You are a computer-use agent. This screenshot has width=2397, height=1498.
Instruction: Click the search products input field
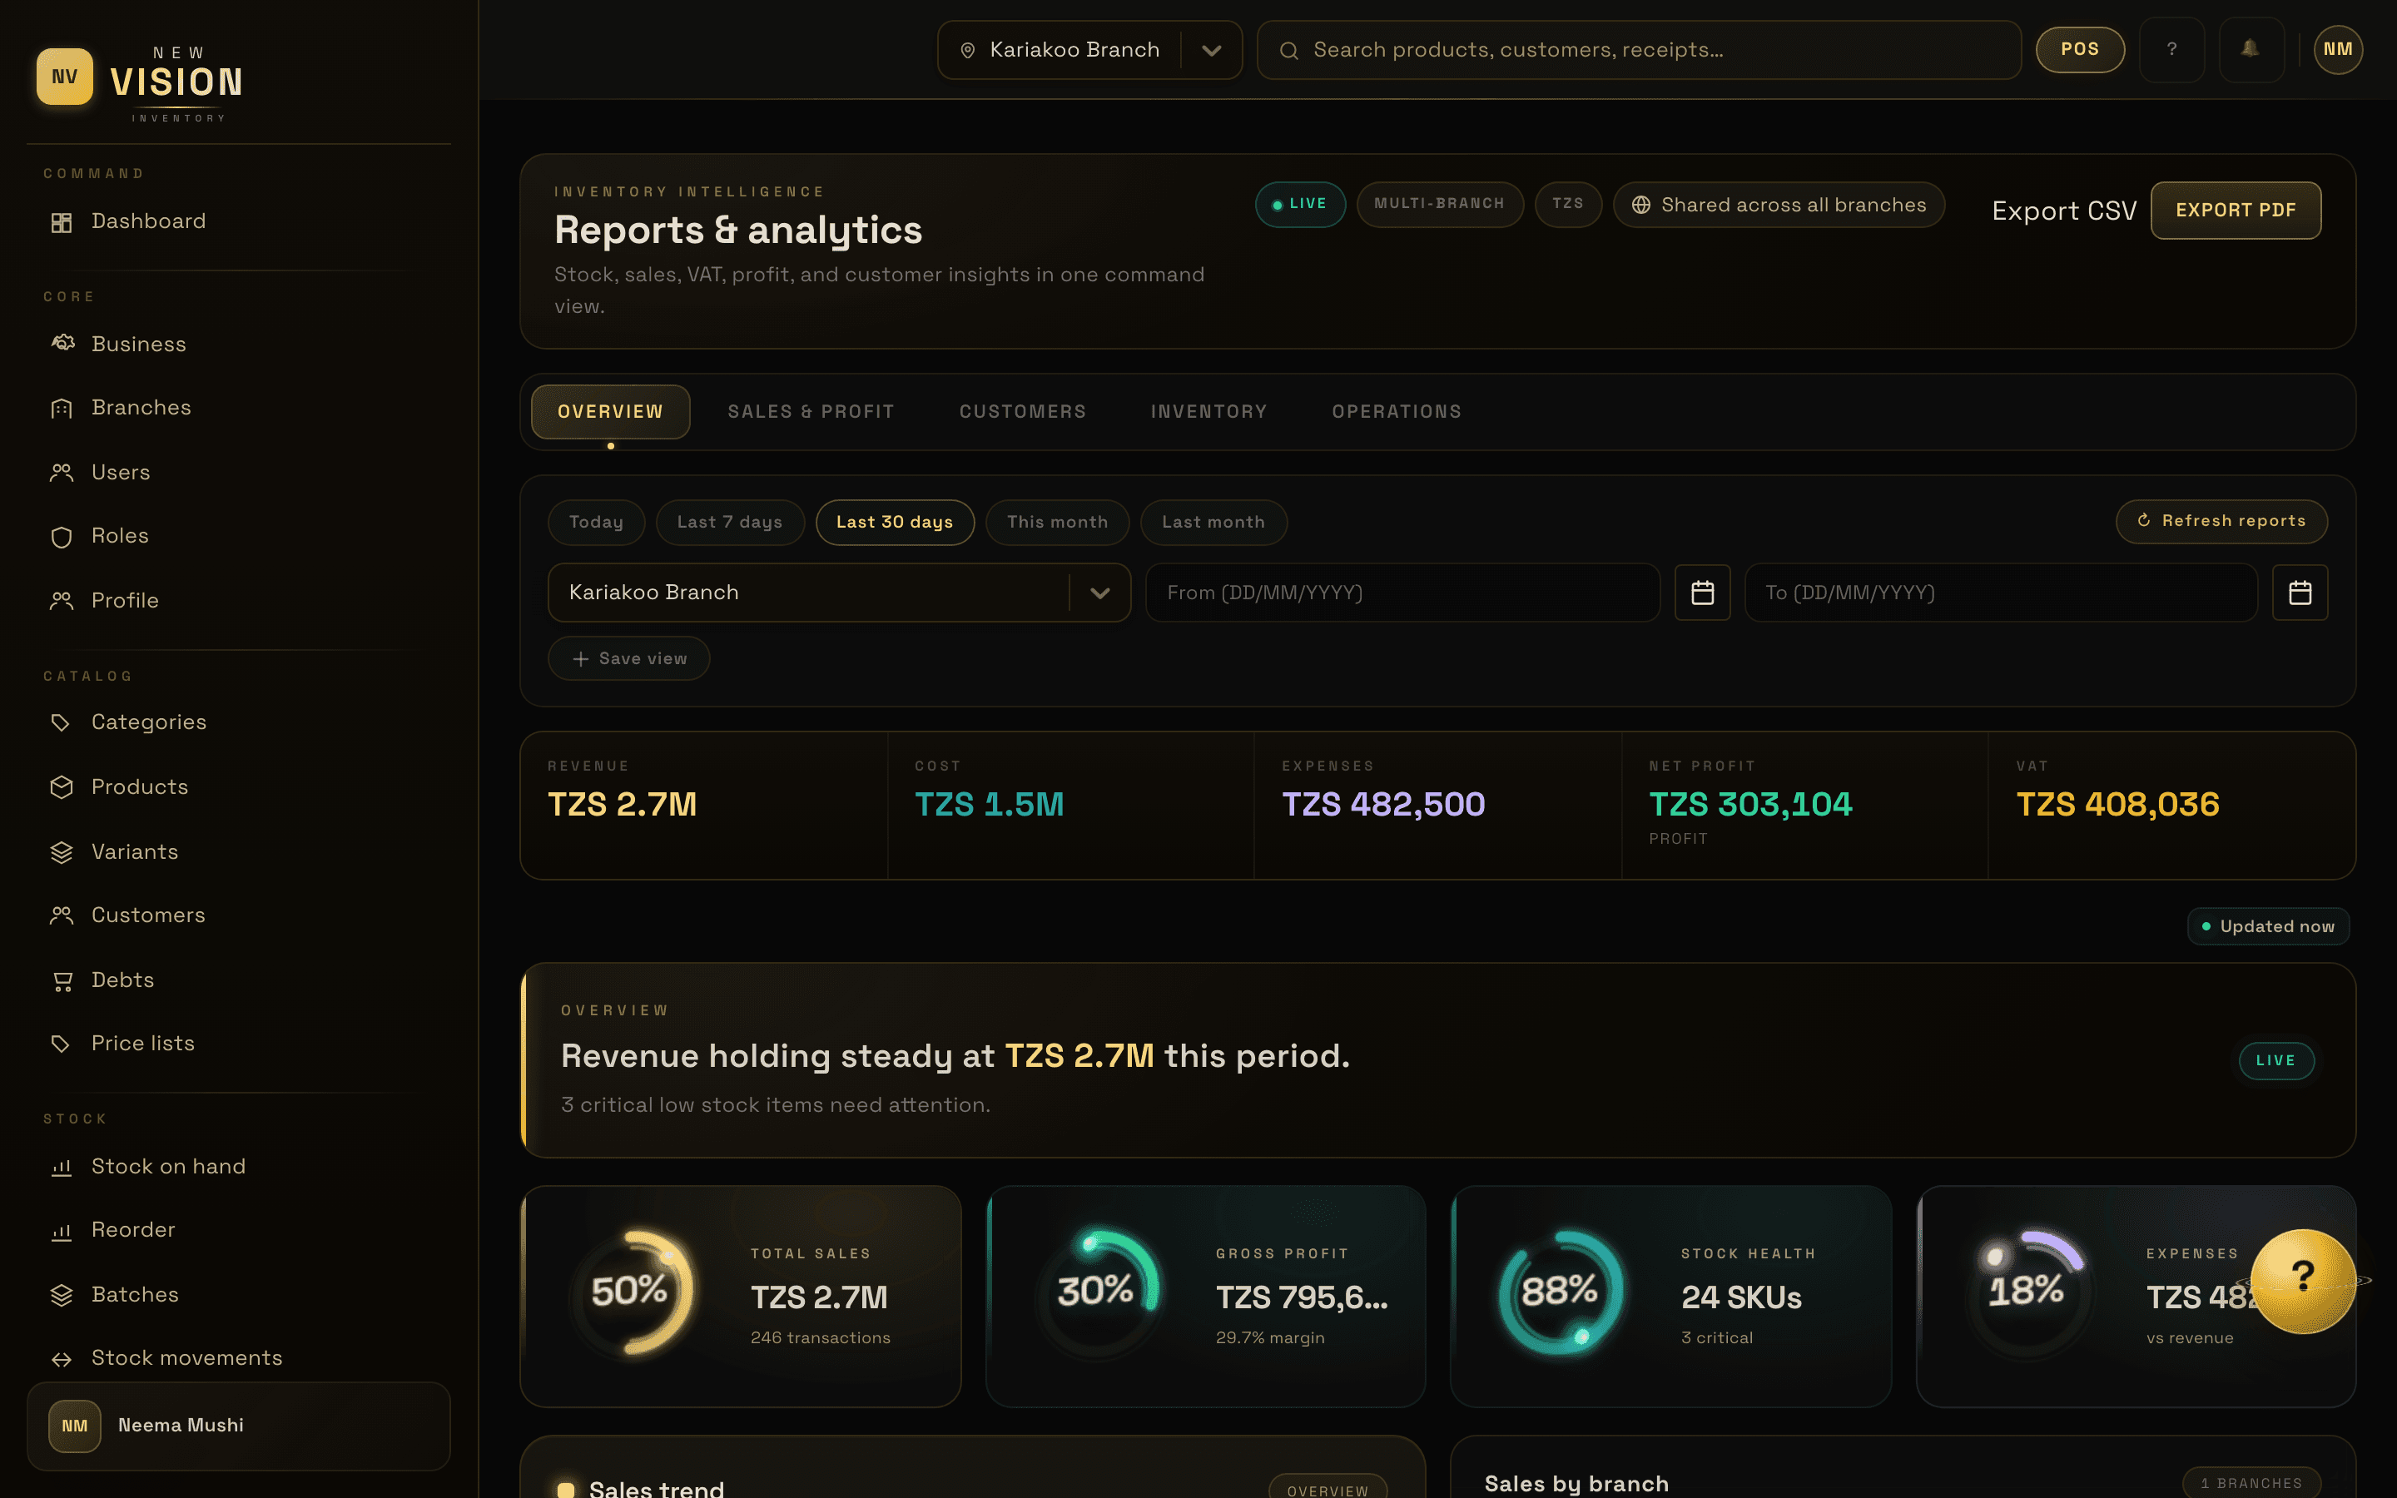(1638, 51)
